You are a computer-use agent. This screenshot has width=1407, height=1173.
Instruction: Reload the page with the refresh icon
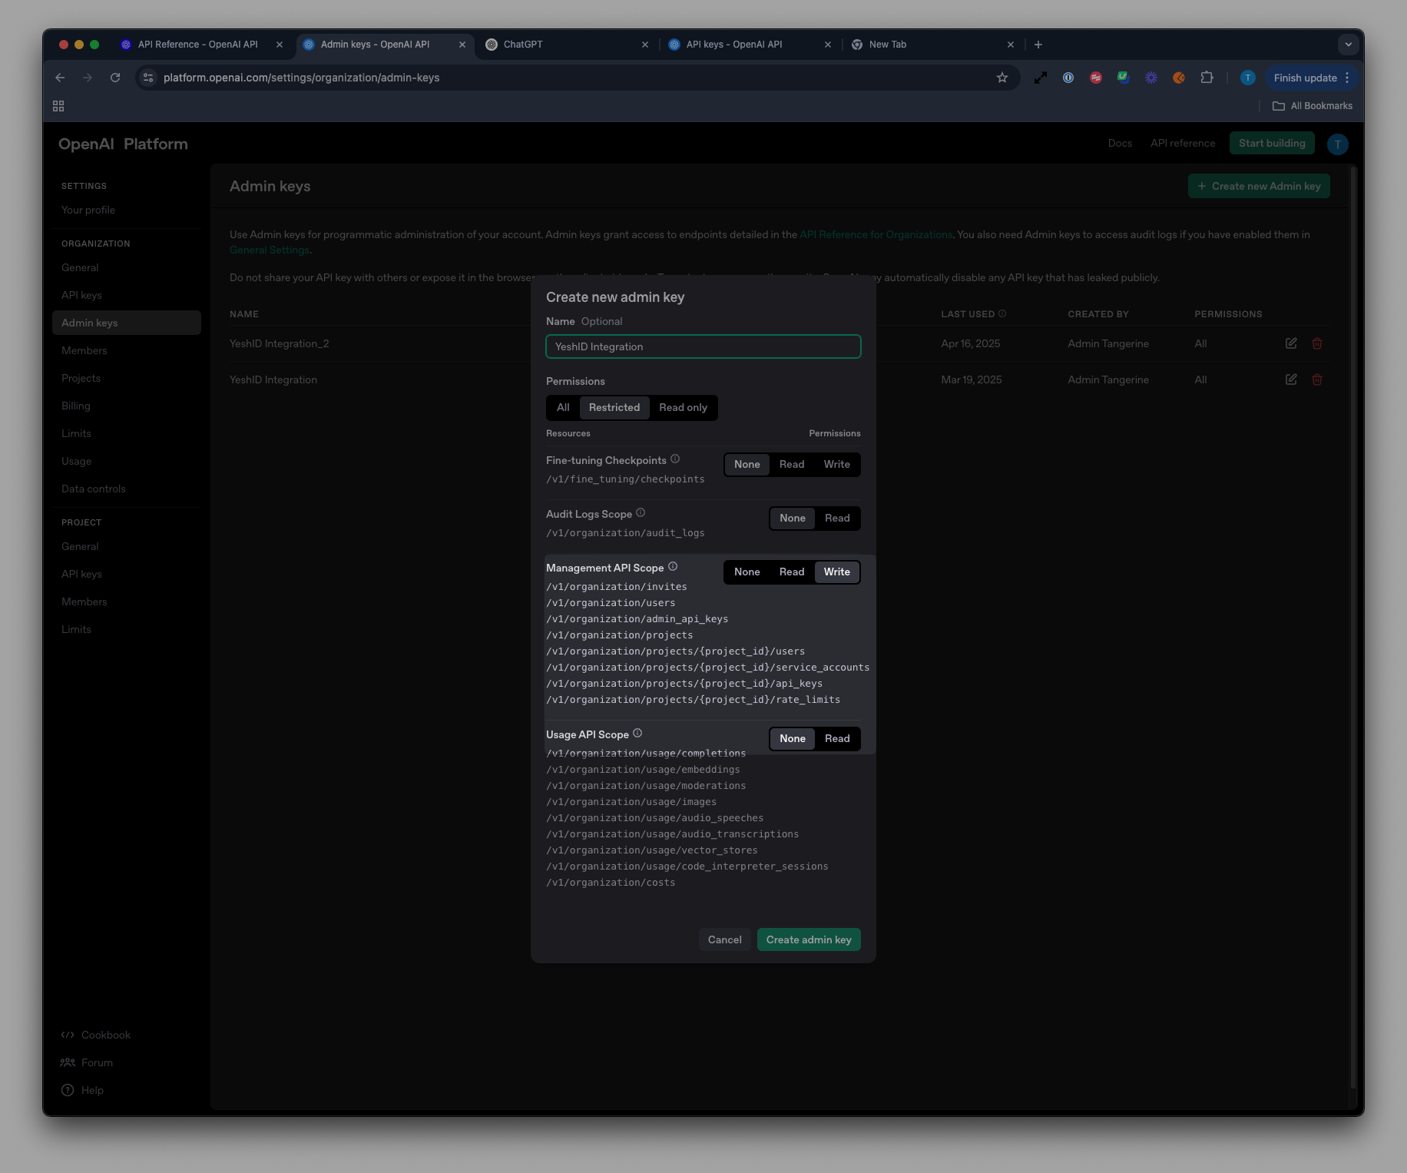pos(115,78)
